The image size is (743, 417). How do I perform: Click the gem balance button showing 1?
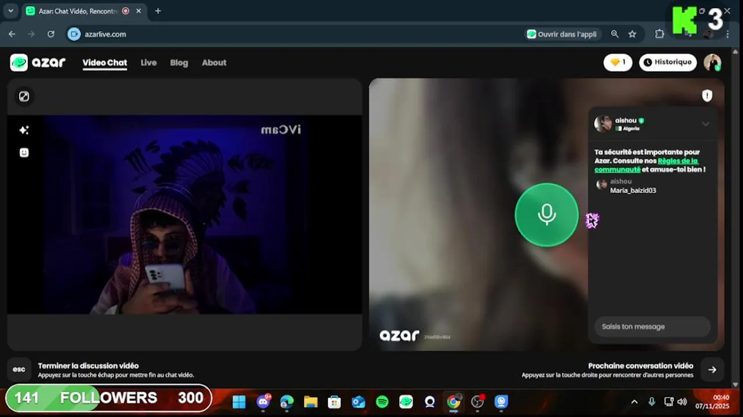tap(618, 62)
